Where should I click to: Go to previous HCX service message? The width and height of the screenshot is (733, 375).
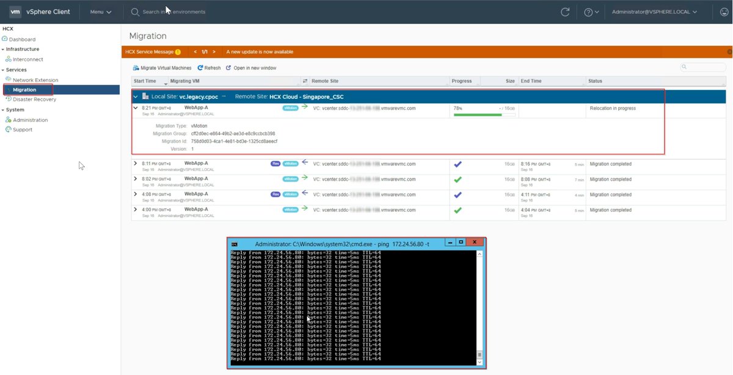tap(195, 52)
